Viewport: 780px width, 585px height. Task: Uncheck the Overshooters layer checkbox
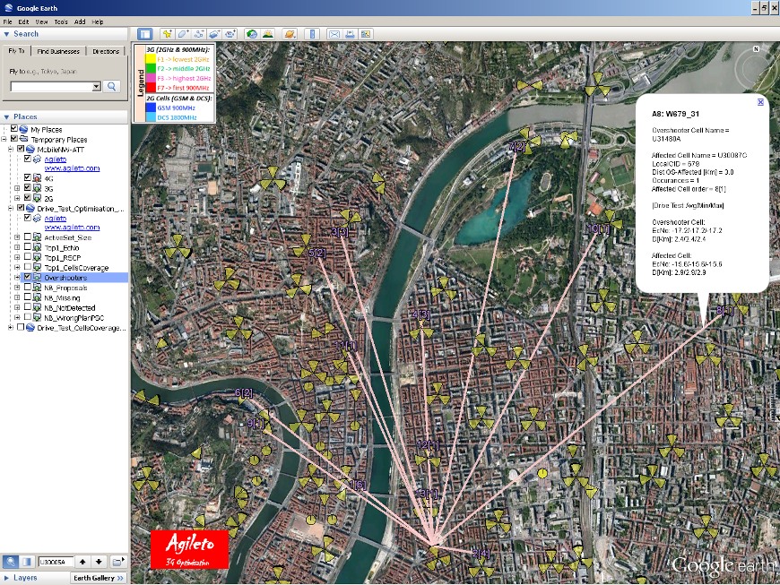[28, 278]
